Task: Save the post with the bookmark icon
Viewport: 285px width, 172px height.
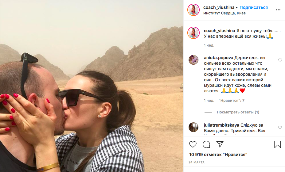Action: (278, 144)
